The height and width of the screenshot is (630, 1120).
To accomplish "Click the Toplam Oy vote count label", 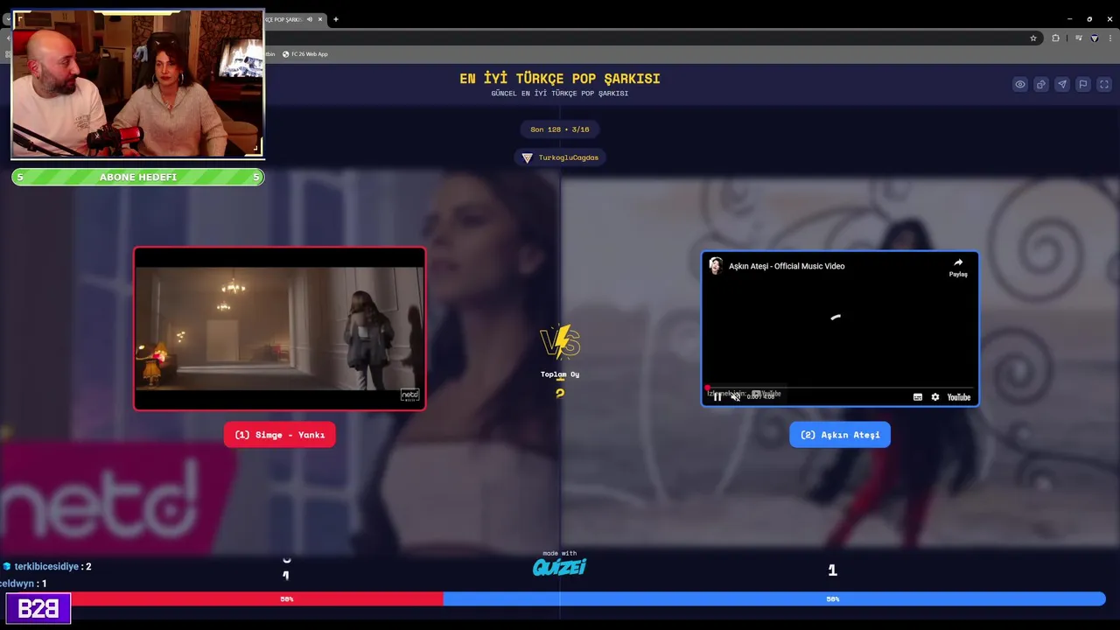I will coord(560,374).
